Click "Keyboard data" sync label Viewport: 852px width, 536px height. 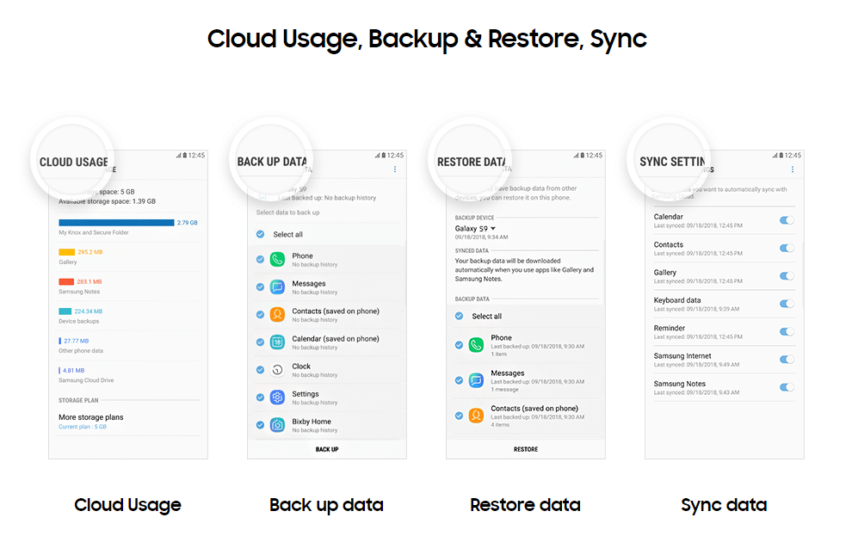tap(677, 300)
